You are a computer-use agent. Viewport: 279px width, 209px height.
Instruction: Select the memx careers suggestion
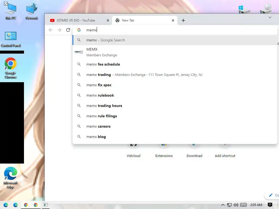point(175,126)
